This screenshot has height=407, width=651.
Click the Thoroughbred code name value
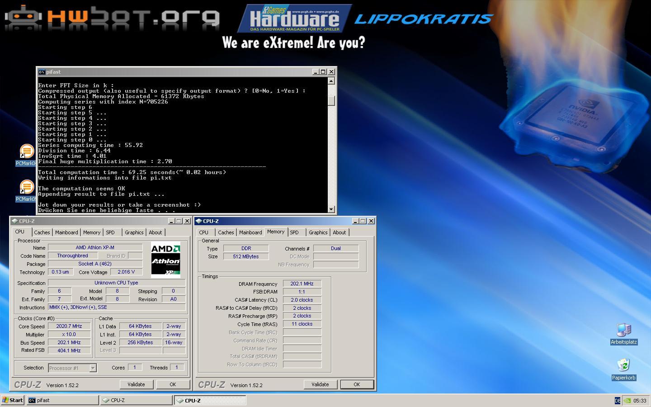73,256
